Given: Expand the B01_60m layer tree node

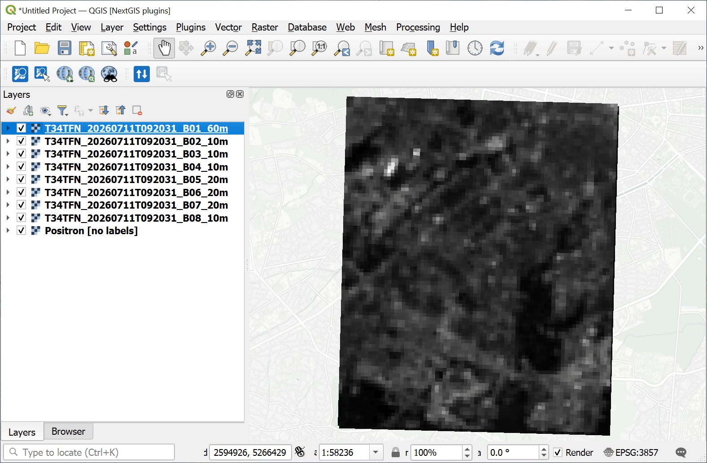Looking at the screenshot, I should point(8,128).
